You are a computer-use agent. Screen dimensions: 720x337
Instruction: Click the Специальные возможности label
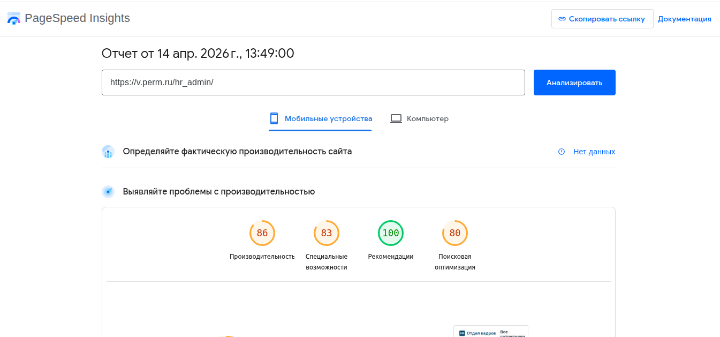(327, 262)
